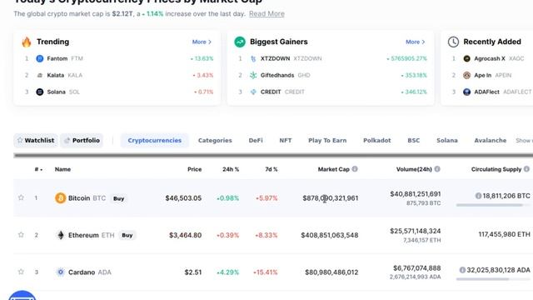533x300 pixels.
Task: Click the Buy button next to Bitcoin
Action: pos(118,198)
